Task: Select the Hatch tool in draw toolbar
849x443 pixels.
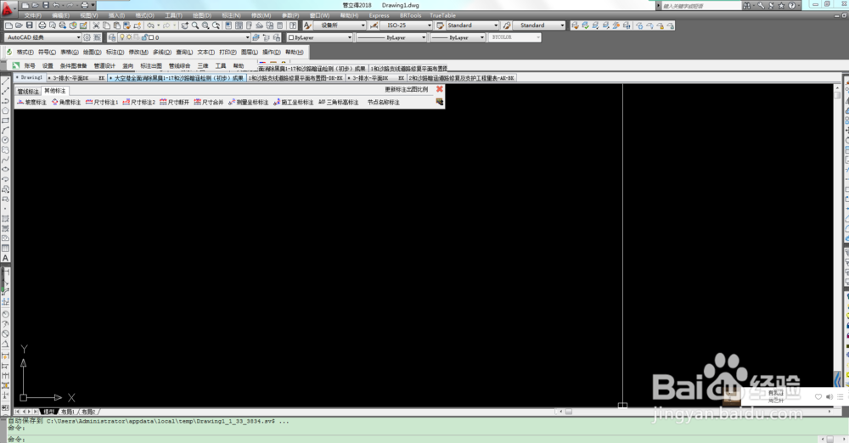Action: (5, 219)
